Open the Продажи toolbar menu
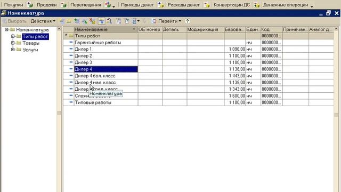The height and width of the screenshot is (192, 341). click(x=46, y=5)
